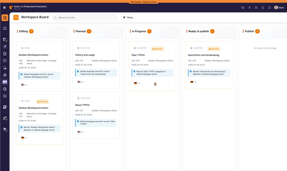Click the user avatar on Über TYPO3 card
Viewport: 287px width, 171px height.
pos(155,84)
